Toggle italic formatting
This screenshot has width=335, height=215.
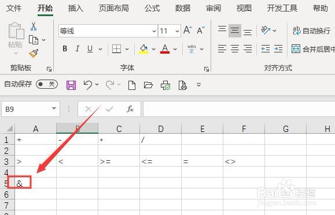(78, 49)
